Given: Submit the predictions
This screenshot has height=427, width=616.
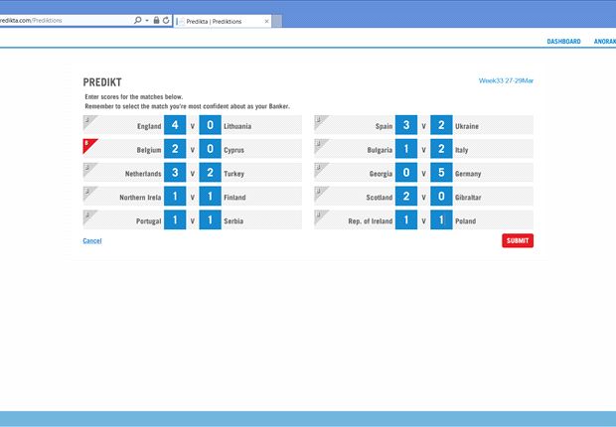Looking at the screenshot, I should (518, 240).
